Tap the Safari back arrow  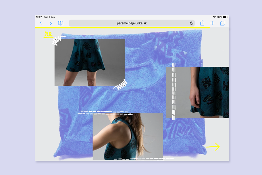click(41, 23)
